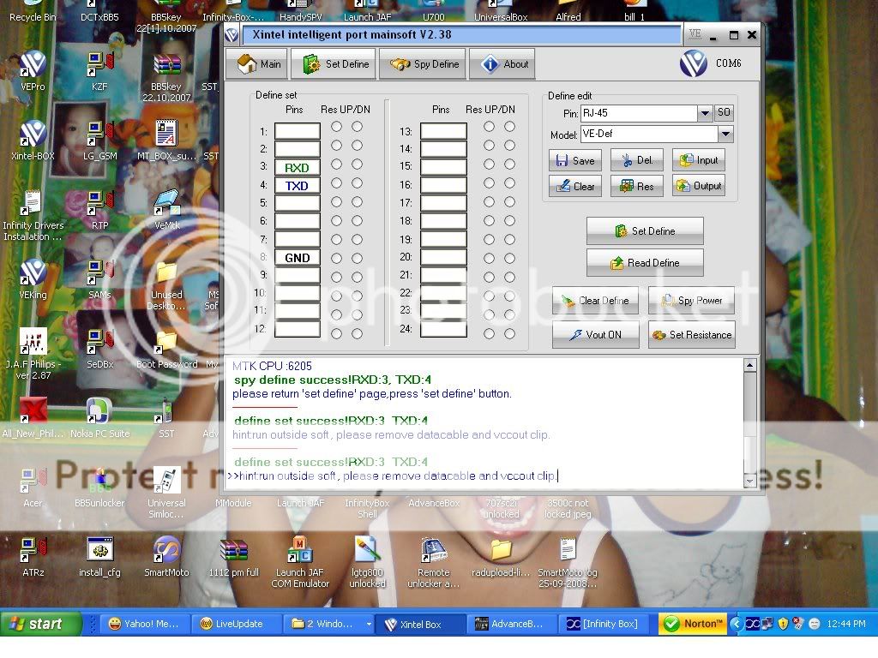This screenshot has width=878, height=658.
Task: Switch to the Main tab
Action: click(259, 64)
